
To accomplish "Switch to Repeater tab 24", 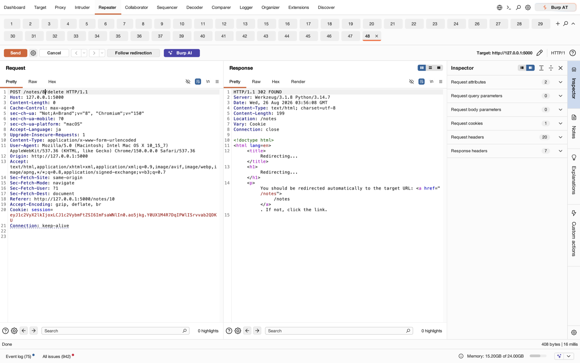I will pos(456,24).
